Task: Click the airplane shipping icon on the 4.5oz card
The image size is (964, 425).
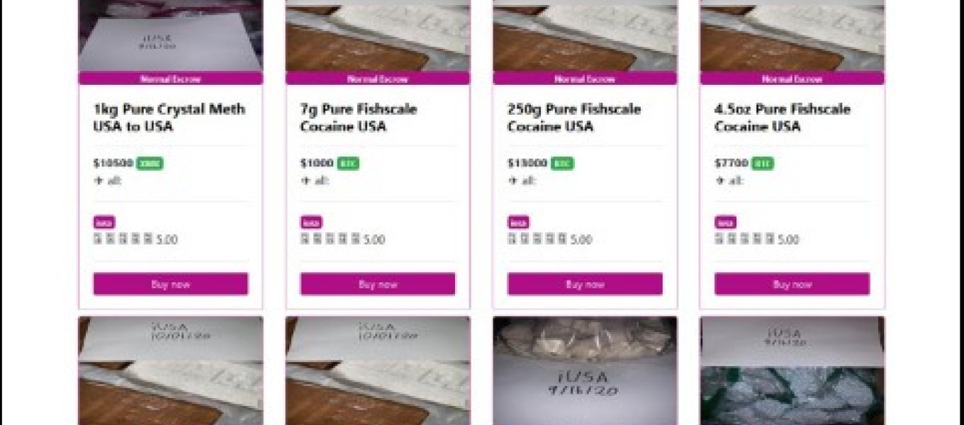Action: [x=719, y=181]
